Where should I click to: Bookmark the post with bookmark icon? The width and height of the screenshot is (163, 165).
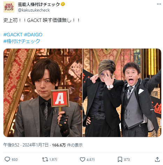pos(120,159)
